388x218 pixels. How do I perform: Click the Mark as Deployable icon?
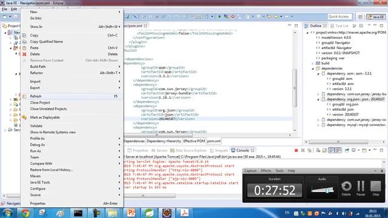click(x=24, y=117)
